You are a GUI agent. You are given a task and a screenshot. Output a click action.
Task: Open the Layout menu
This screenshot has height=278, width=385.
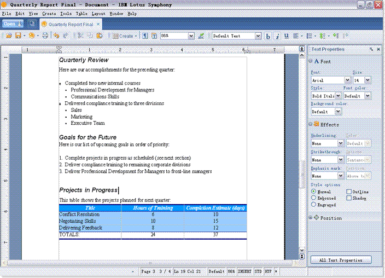click(98, 14)
